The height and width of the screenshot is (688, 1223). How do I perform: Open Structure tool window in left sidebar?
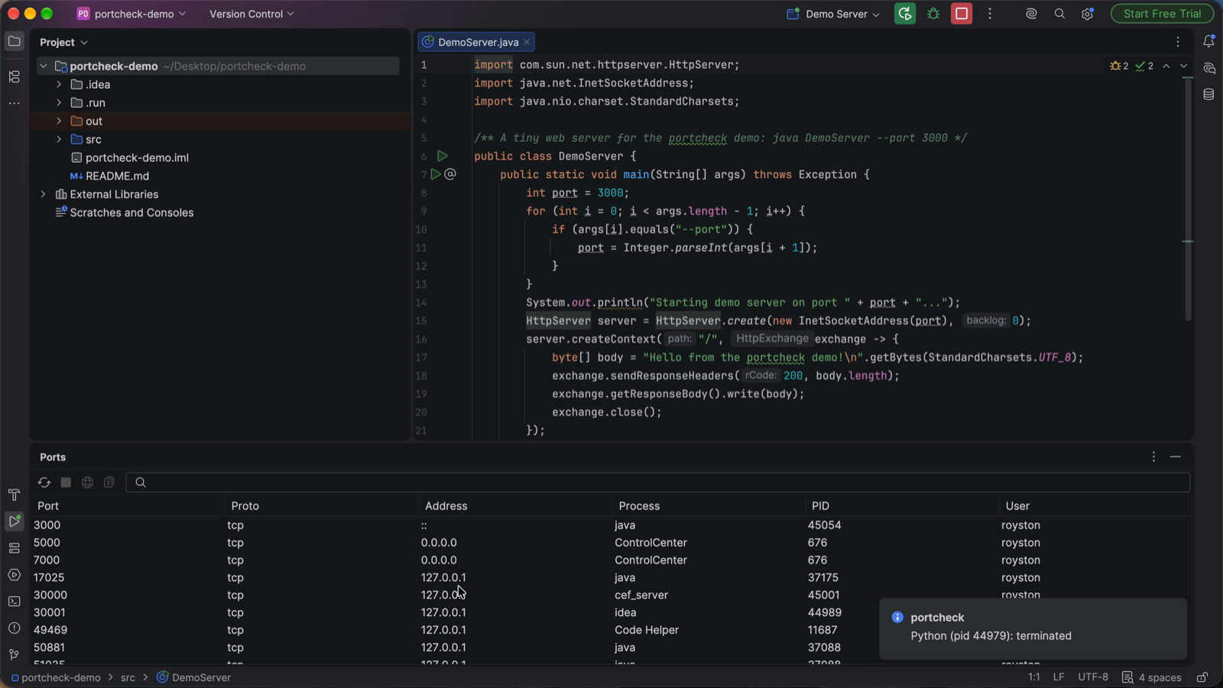(14, 76)
